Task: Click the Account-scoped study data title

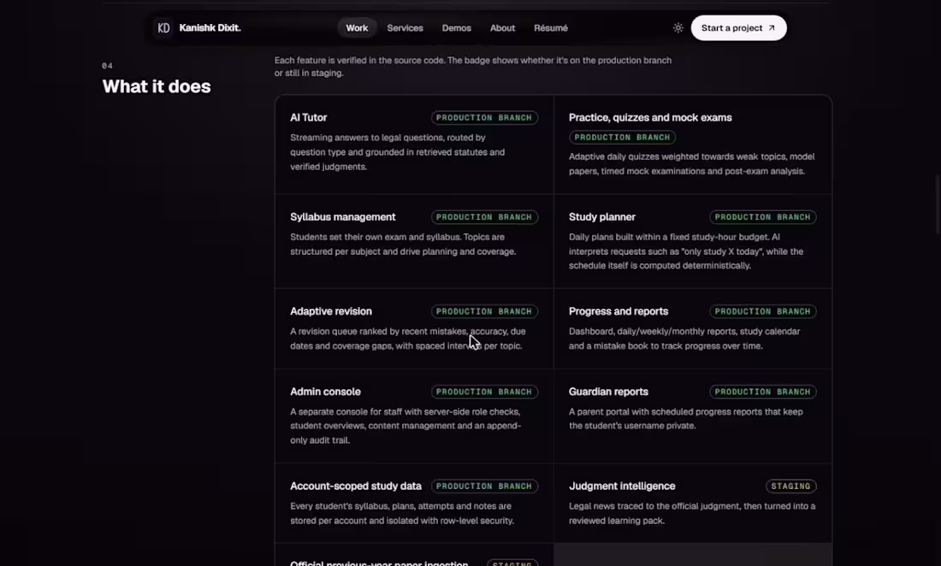Action: coord(355,486)
